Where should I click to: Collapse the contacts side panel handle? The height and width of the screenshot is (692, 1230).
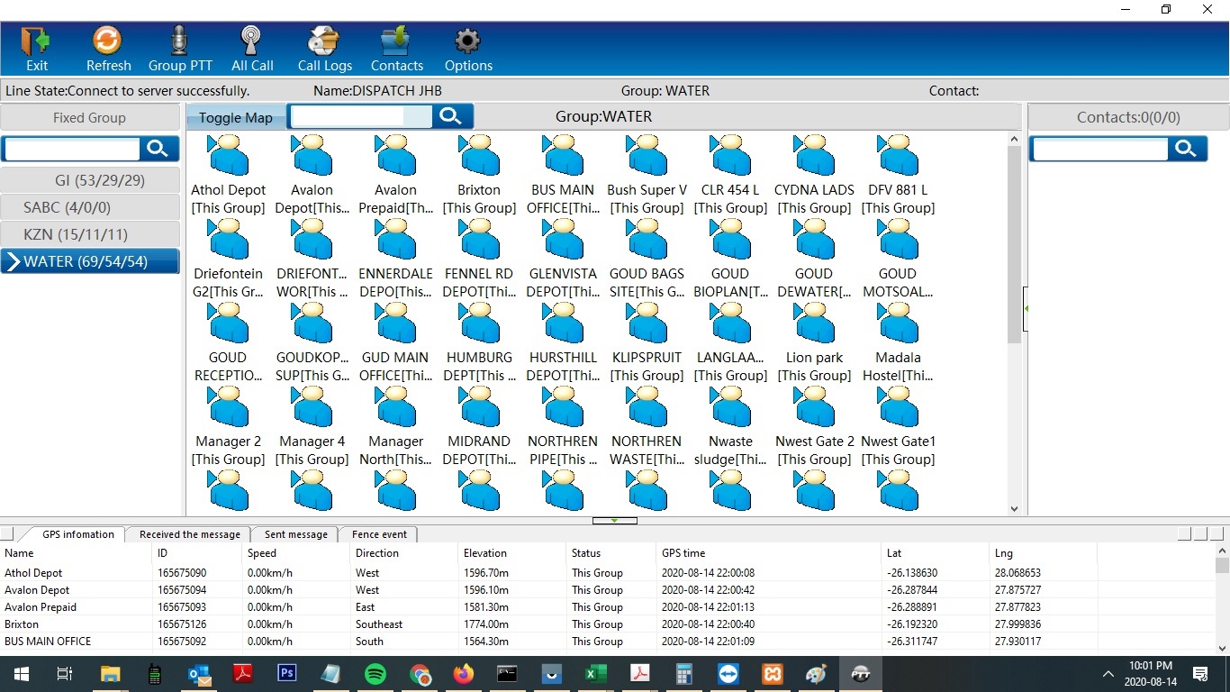[1026, 309]
